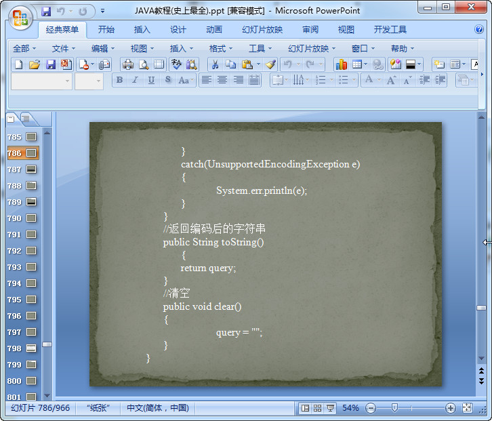Save via Quick Access floppy icon

(x=46, y=12)
